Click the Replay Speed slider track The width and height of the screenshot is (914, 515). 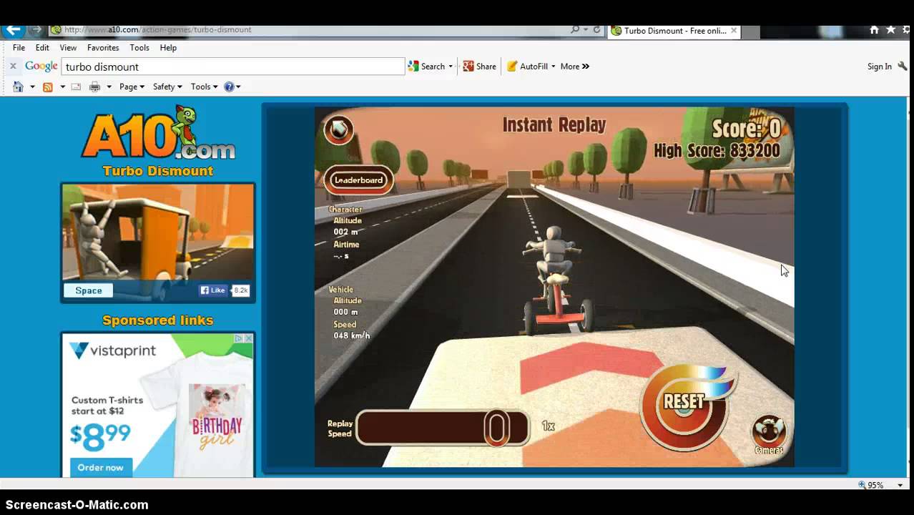click(x=443, y=428)
